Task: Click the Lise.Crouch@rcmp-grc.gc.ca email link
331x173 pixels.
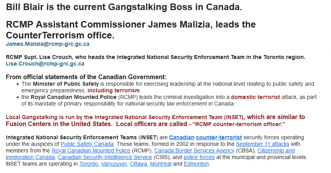Action: pyautogui.click(x=45, y=64)
